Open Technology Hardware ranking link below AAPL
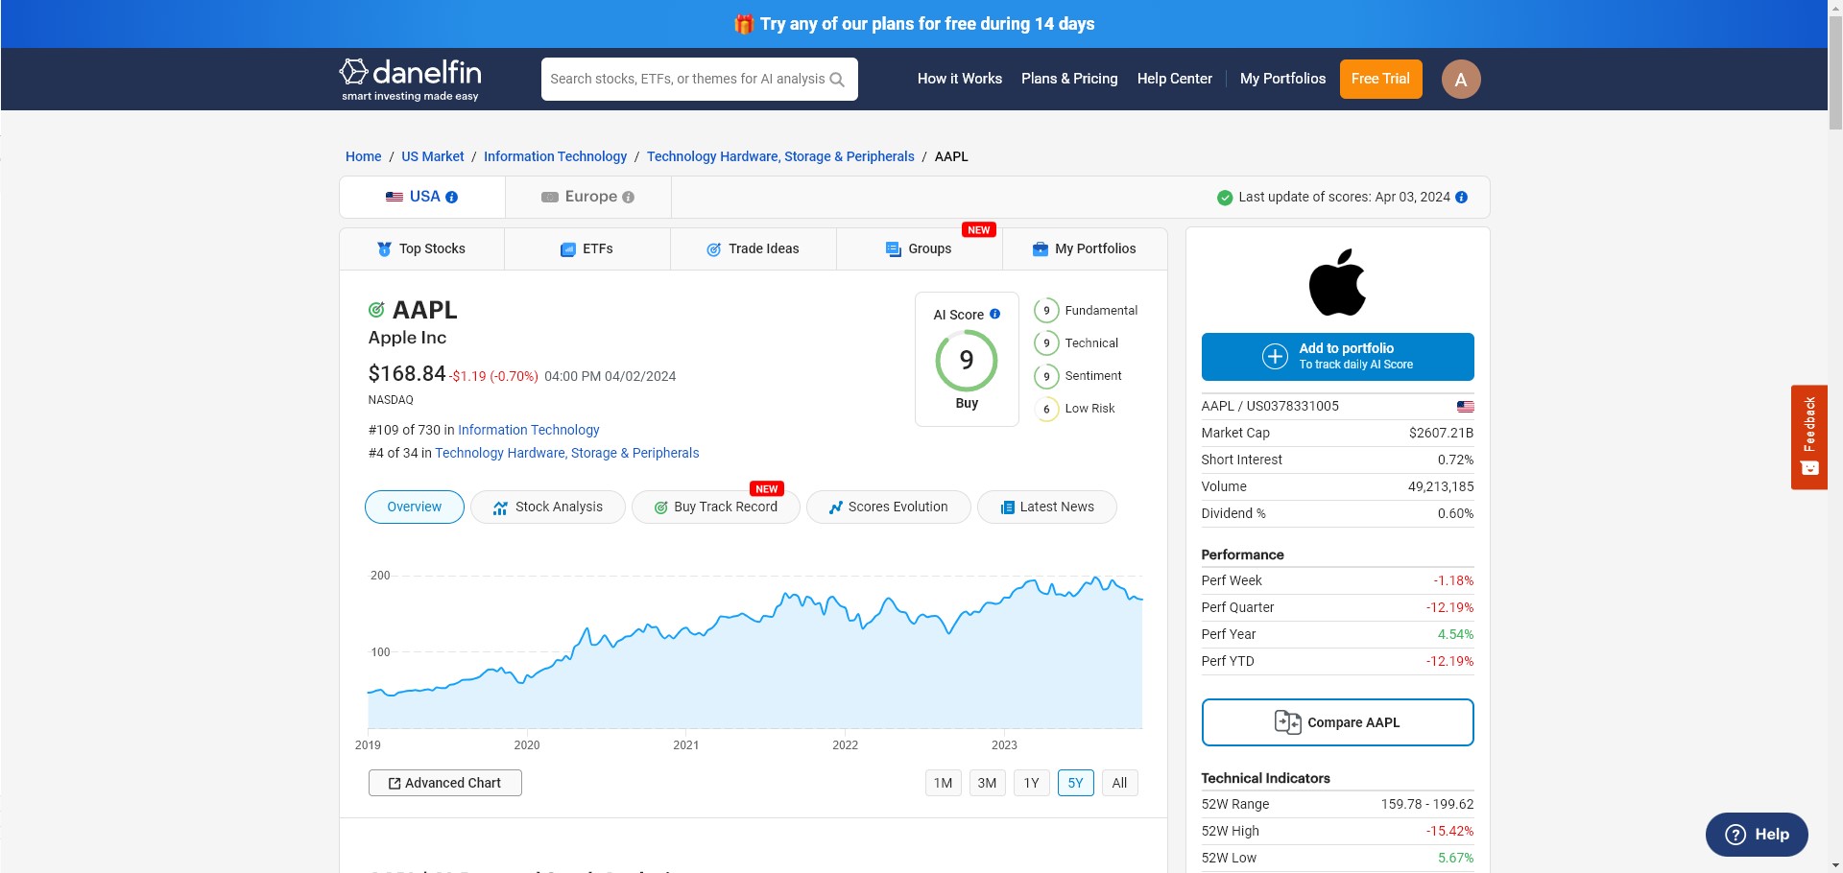The height and width of the screenshot is (873, 1843). (567, 453)
